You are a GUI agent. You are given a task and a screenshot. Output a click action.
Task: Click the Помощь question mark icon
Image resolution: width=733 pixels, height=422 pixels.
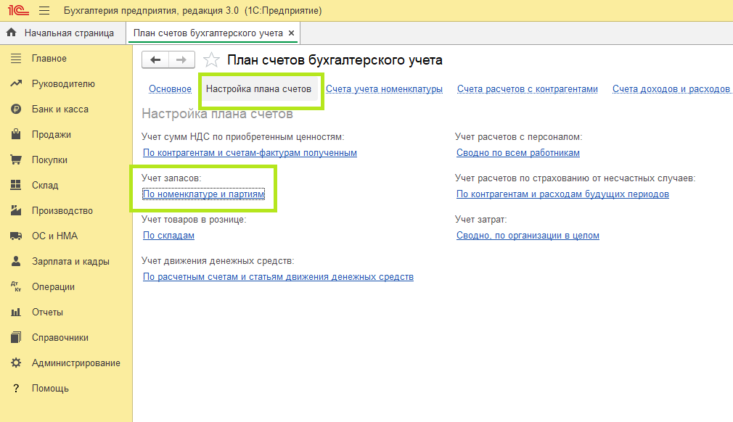click(x=16, y=388)
